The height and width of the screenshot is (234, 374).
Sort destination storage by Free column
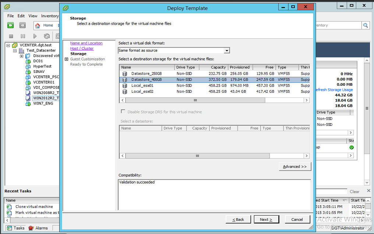coord(264,67)
